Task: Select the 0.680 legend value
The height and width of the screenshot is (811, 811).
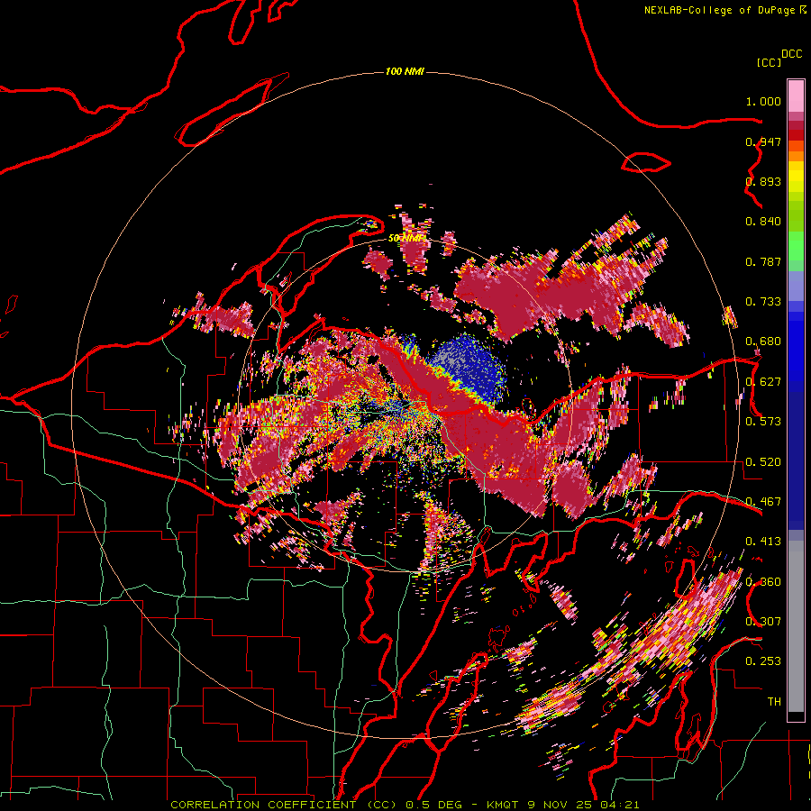Action: coord(763,342)
